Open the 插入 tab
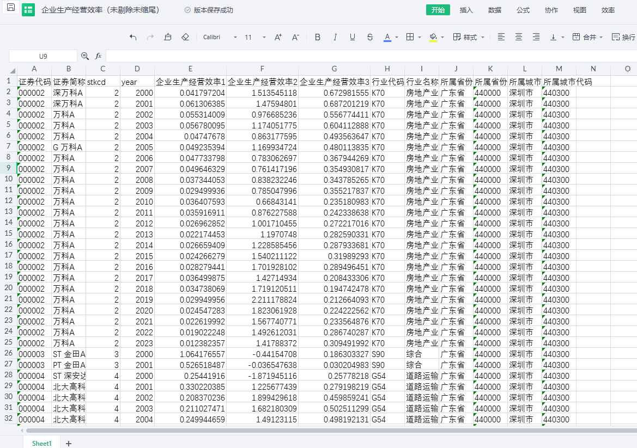637x448 pixels. click(466, 10)
